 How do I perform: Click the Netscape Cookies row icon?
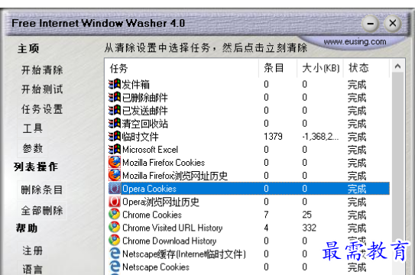[x=115, y=267]
